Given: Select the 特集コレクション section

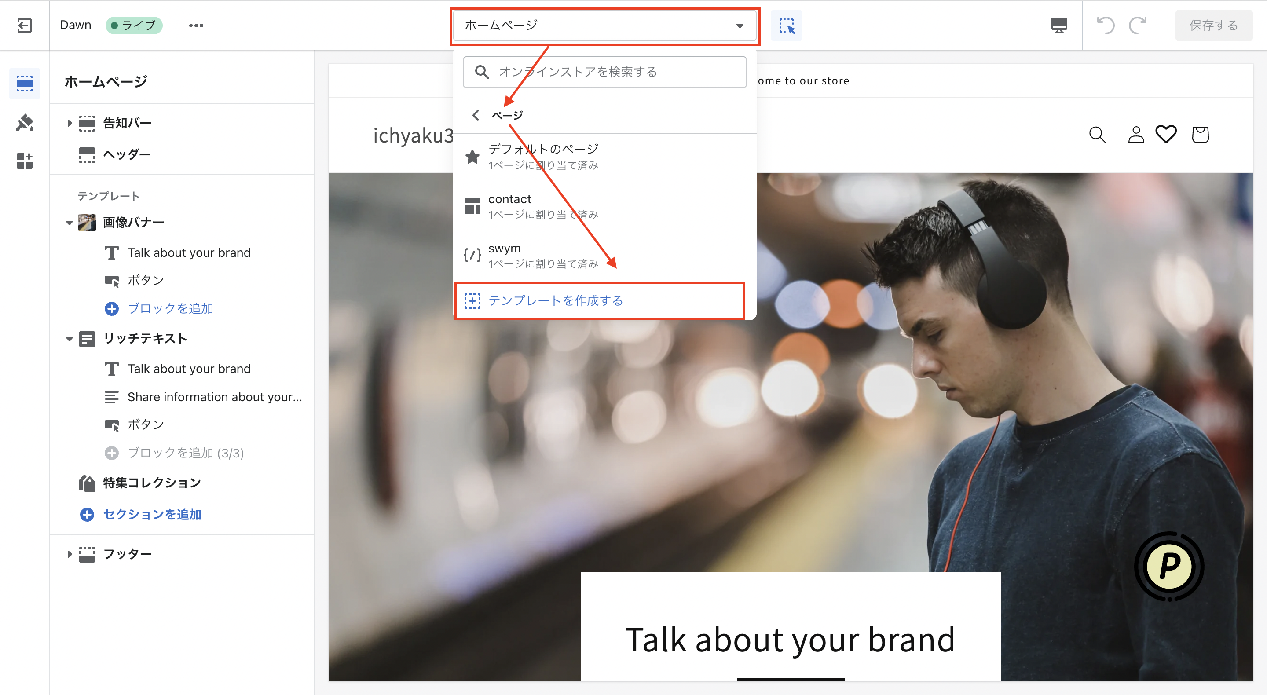Looking at the screenshot, I should tap(152, 483).
